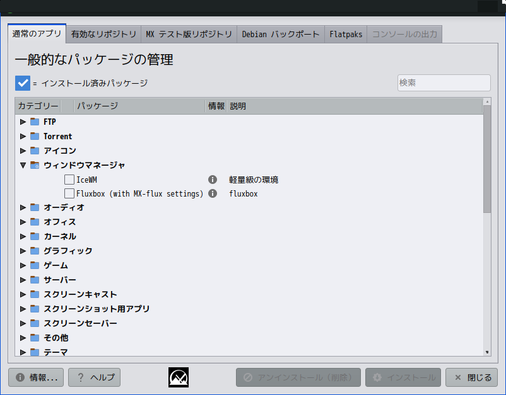The height and width of the screenshot is (395, 506).
Task: Expand the カーネル category
Action: 23,236
